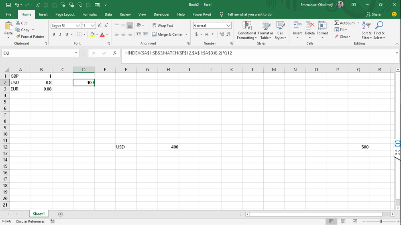Apply accounting dollar format
The height and width of the screenshot is (225, 401).
click(x=196, y=34)
